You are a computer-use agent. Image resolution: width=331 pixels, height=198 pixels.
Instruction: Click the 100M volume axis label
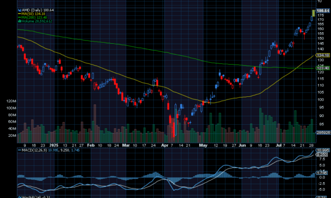tap(11, 108)
